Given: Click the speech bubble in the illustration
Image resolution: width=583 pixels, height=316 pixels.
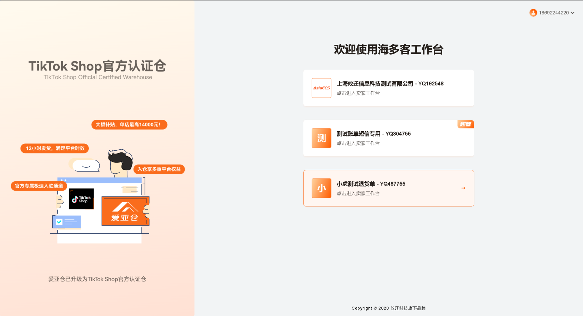Looking at the screenshot, I should (x=86, y=166).
